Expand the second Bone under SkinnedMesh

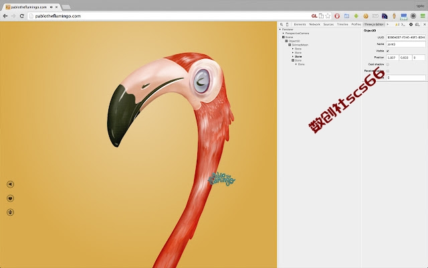pyautogui.click(x=293, y=52)
